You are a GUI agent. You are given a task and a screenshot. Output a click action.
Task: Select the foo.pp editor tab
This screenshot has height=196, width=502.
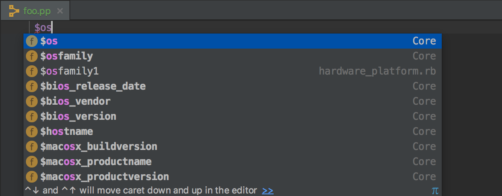pyautogui.click(x=36, y=10)
